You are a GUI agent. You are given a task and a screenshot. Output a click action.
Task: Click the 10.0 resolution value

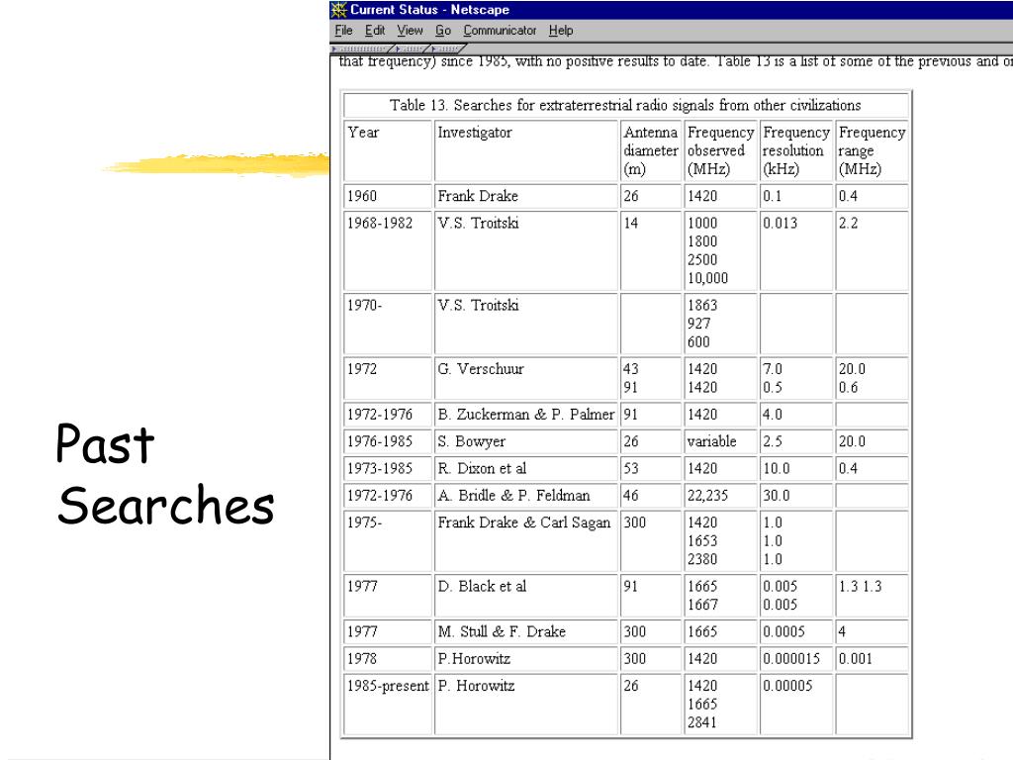[x=776, y=468]
